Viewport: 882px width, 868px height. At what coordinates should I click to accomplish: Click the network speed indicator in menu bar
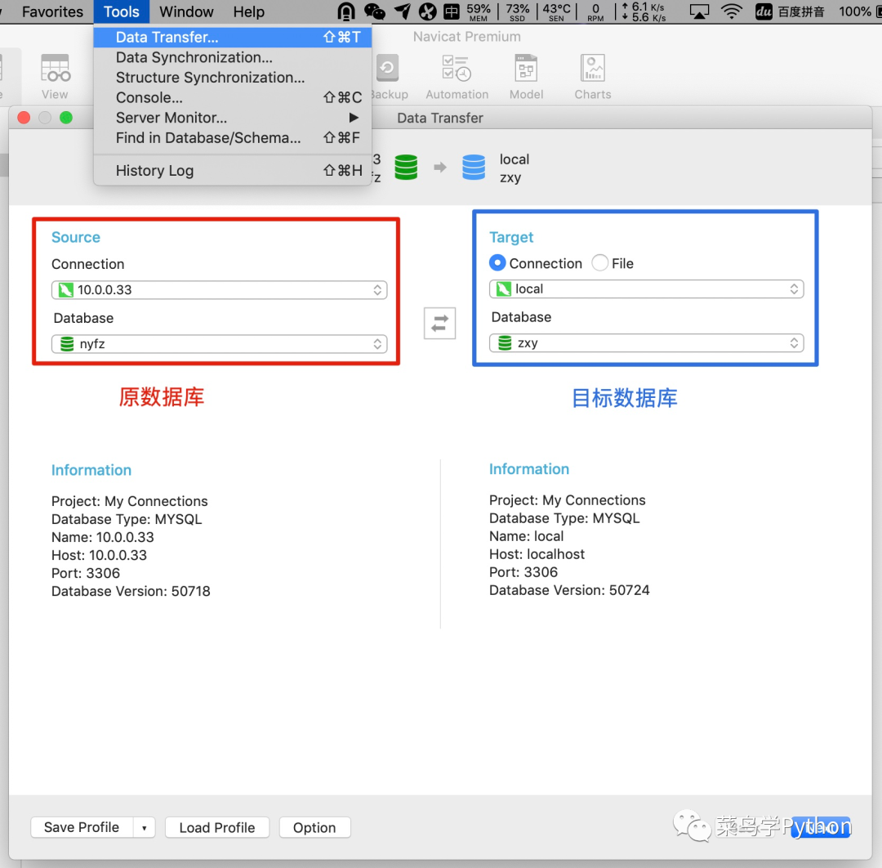[x=644, y=11]
